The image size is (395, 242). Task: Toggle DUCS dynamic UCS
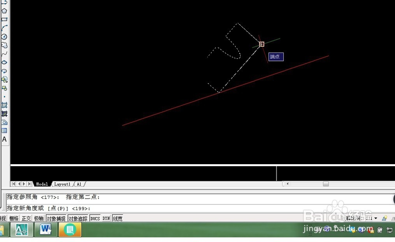(x=95, y=218)
